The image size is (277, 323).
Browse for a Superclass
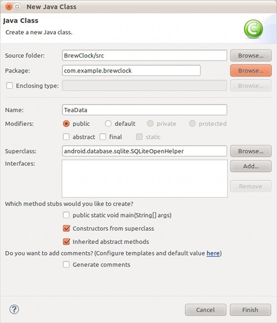click(x=250, y=151)
